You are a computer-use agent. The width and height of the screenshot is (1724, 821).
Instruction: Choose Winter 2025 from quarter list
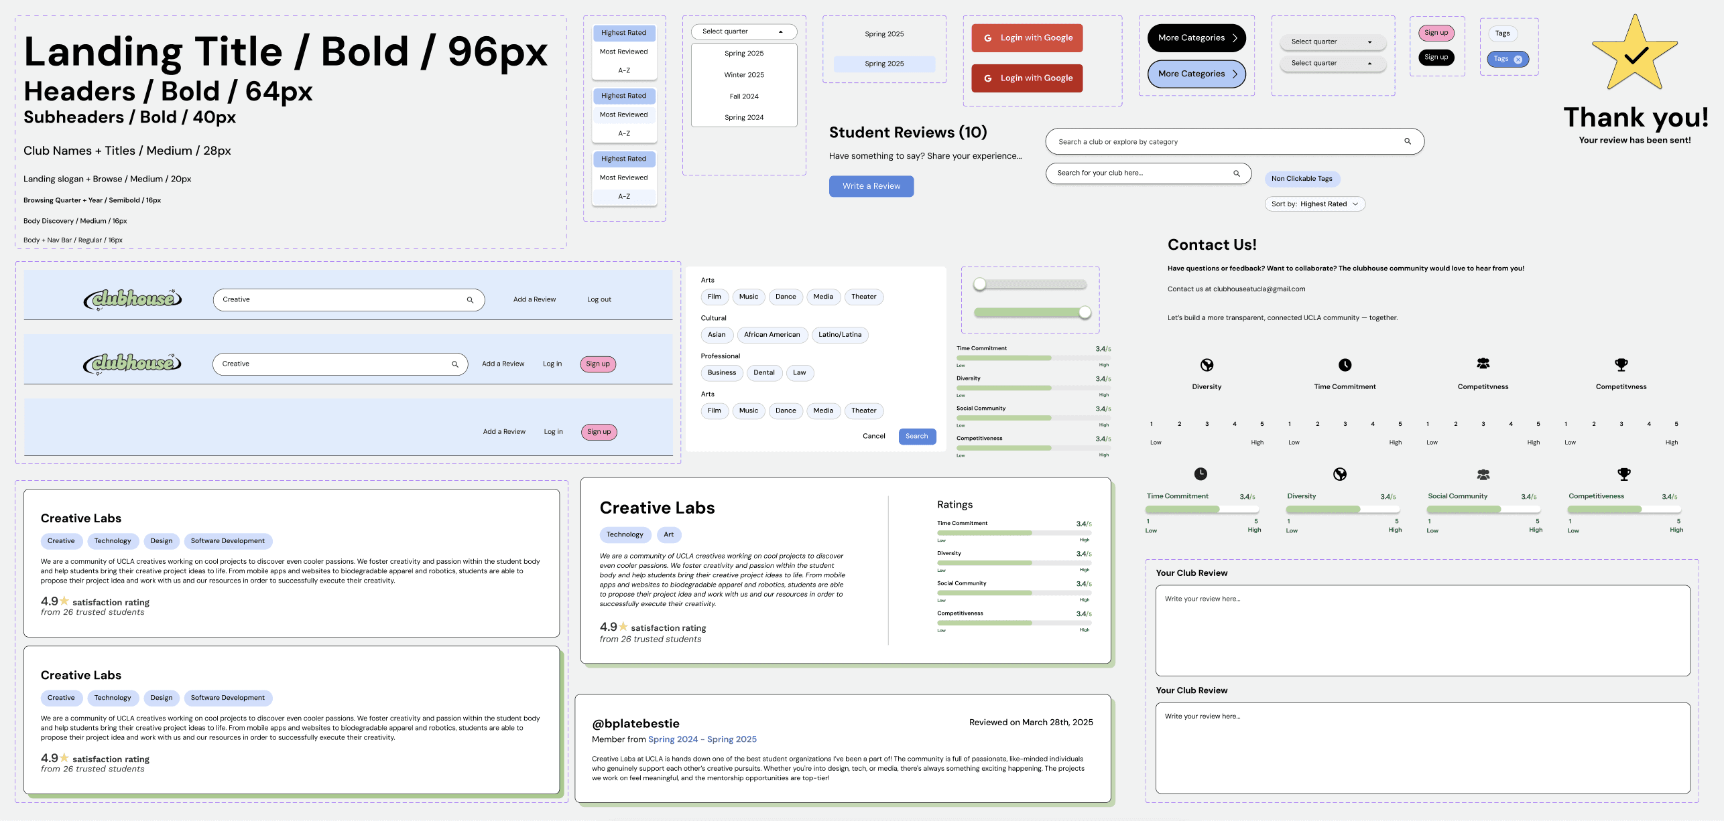(x=744, y=75)
